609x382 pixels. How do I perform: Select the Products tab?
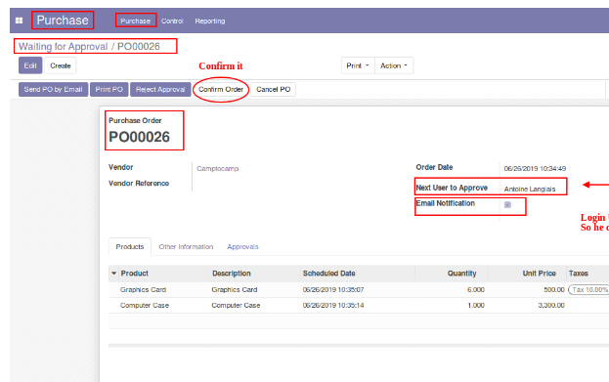tap(130, 247)
